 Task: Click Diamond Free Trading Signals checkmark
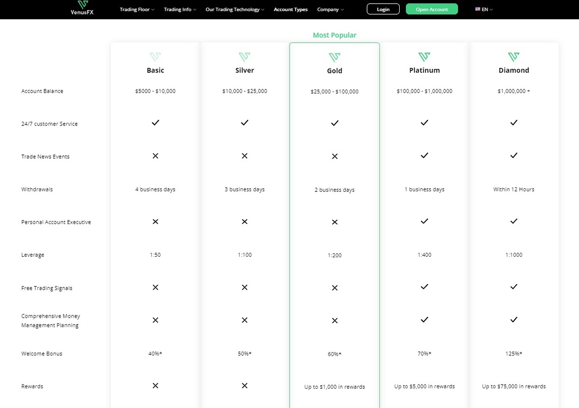[x=513, y=287]
